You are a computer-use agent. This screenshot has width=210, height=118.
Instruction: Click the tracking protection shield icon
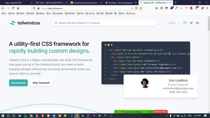coord(34,8)
